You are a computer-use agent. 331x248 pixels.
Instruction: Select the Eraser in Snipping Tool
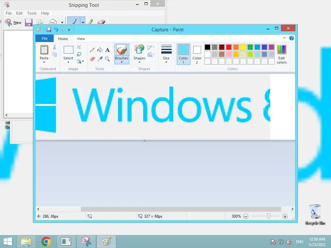tap(101, 22)
